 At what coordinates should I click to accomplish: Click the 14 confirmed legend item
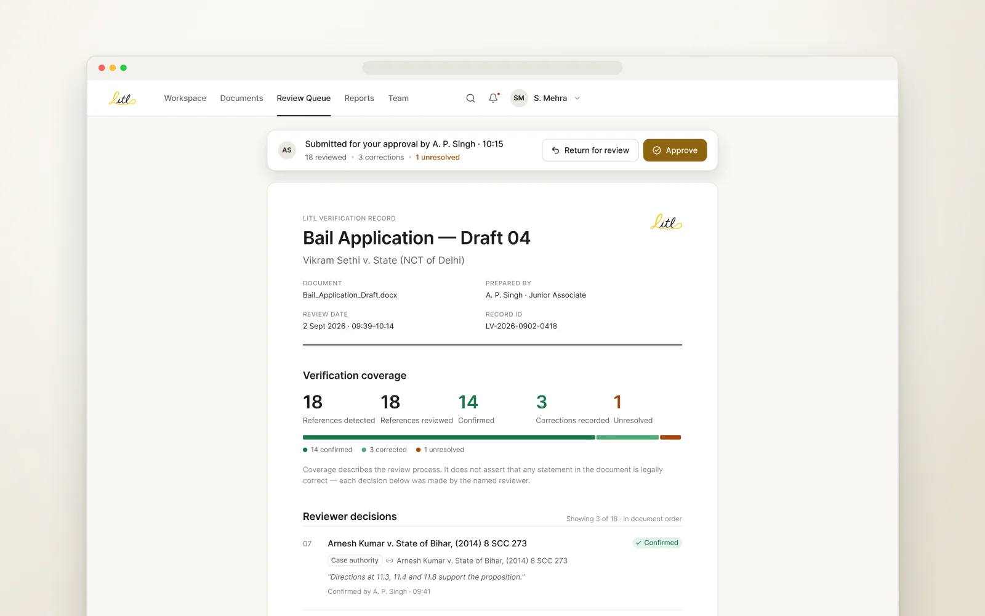tap(328, 450)
